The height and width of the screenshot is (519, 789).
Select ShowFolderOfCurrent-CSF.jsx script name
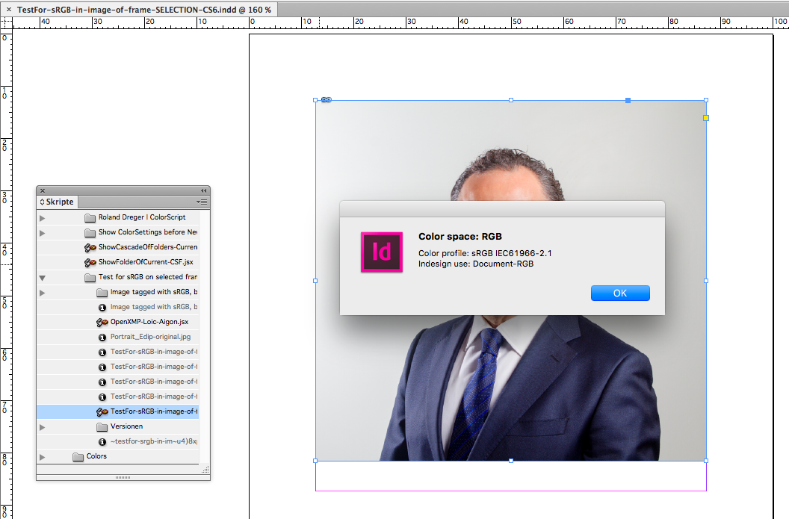coord(146,262)
